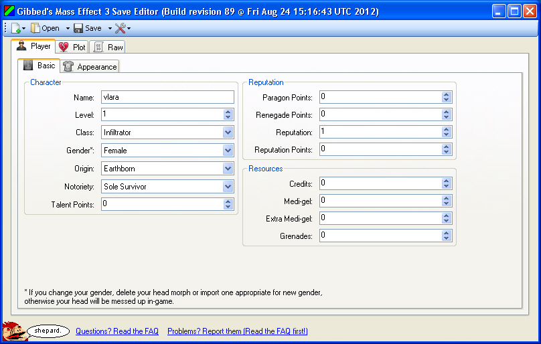Decrease Renegade Points with down arrow
Viewport: 541px width, 344px height.
click(x=447, y=117)
